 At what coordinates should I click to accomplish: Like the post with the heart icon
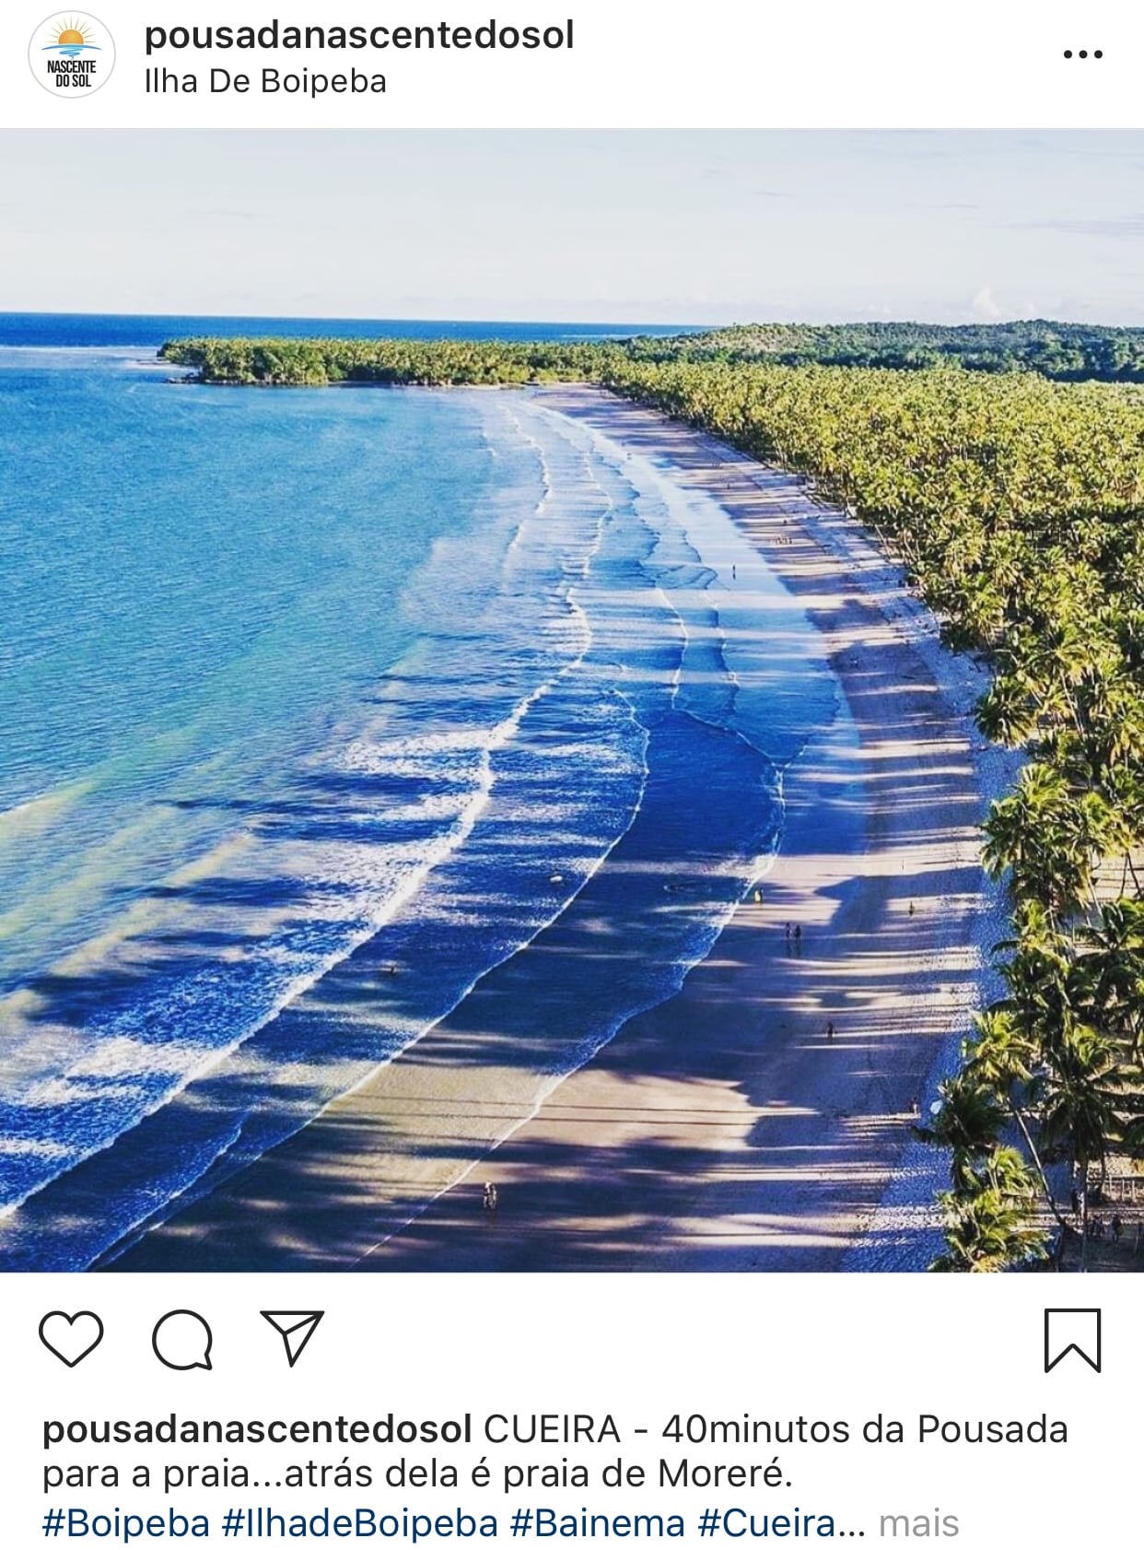pos(71,1339)
